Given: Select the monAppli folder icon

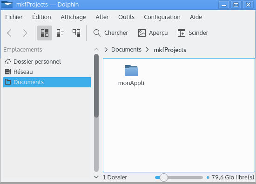Looking at the screenshot, I should (x=131, y=71).
